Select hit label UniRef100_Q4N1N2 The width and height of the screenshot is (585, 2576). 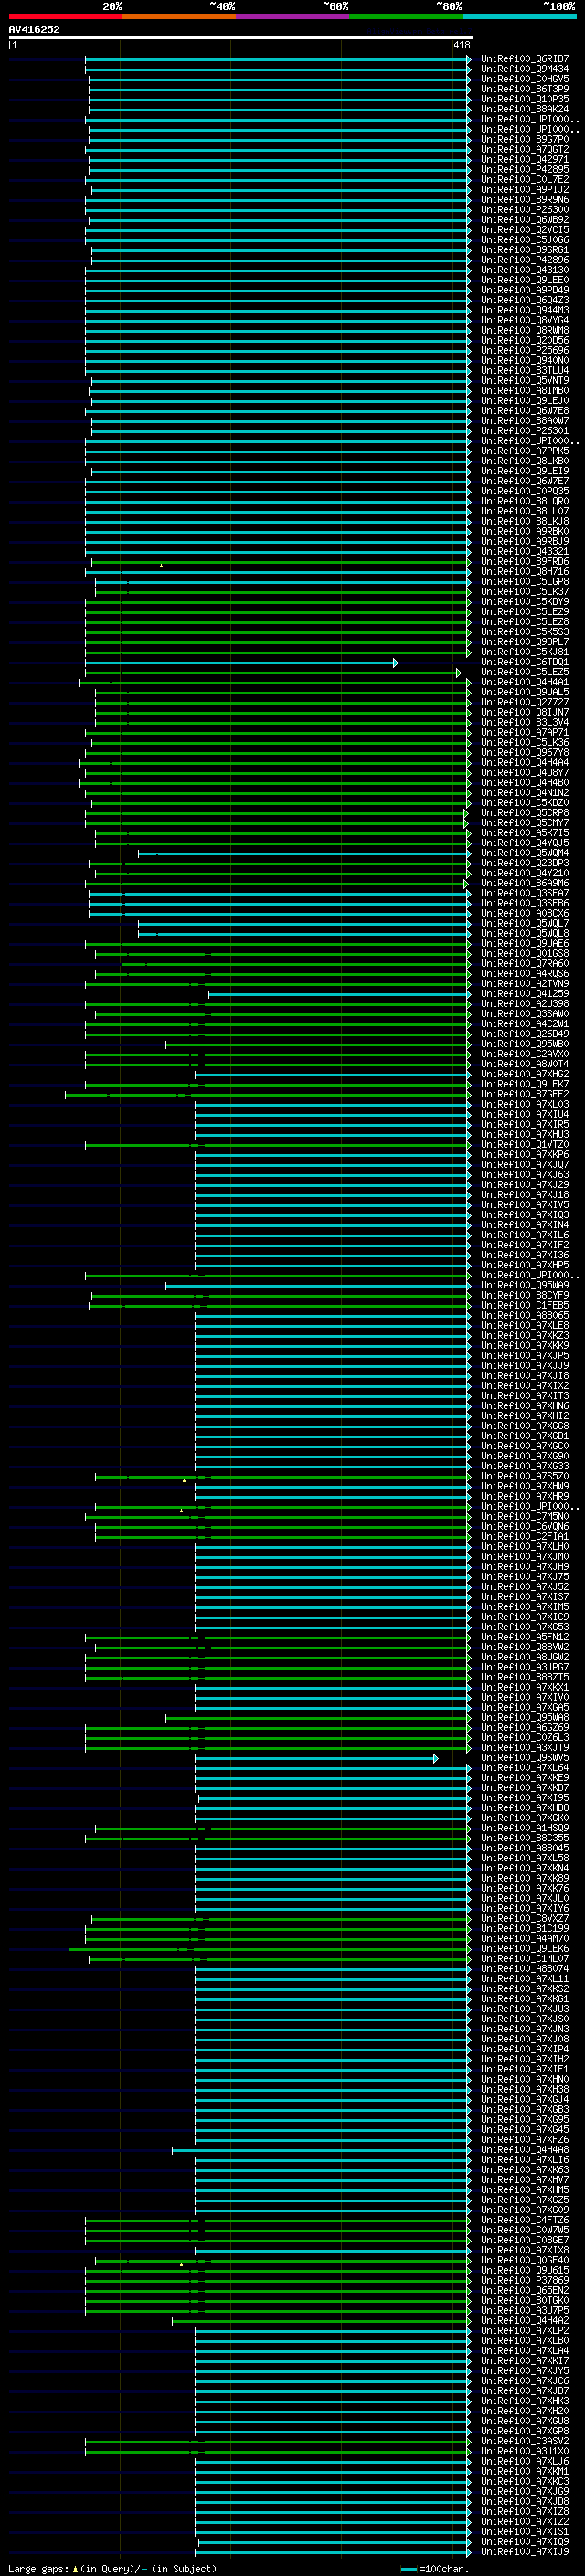tap(525, 793)
